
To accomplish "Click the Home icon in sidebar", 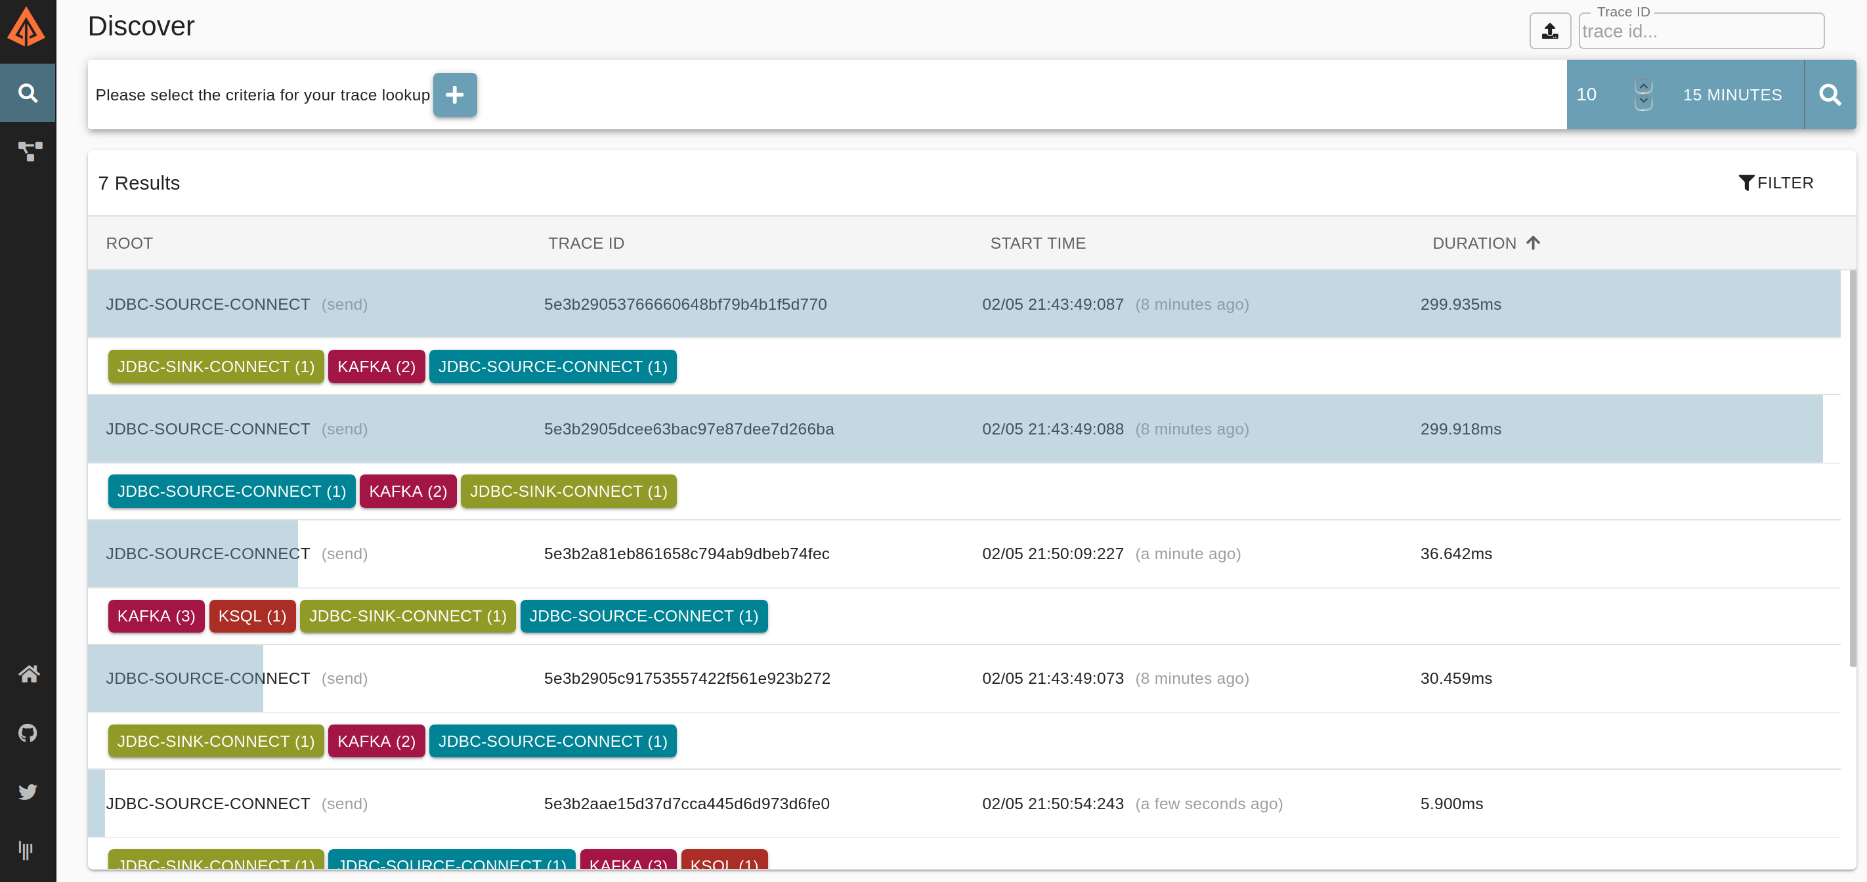I will [28, 674].
